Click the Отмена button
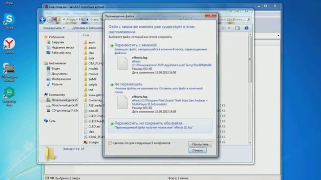The width and height of the screenshot is (321, 180). coord(197,150)
